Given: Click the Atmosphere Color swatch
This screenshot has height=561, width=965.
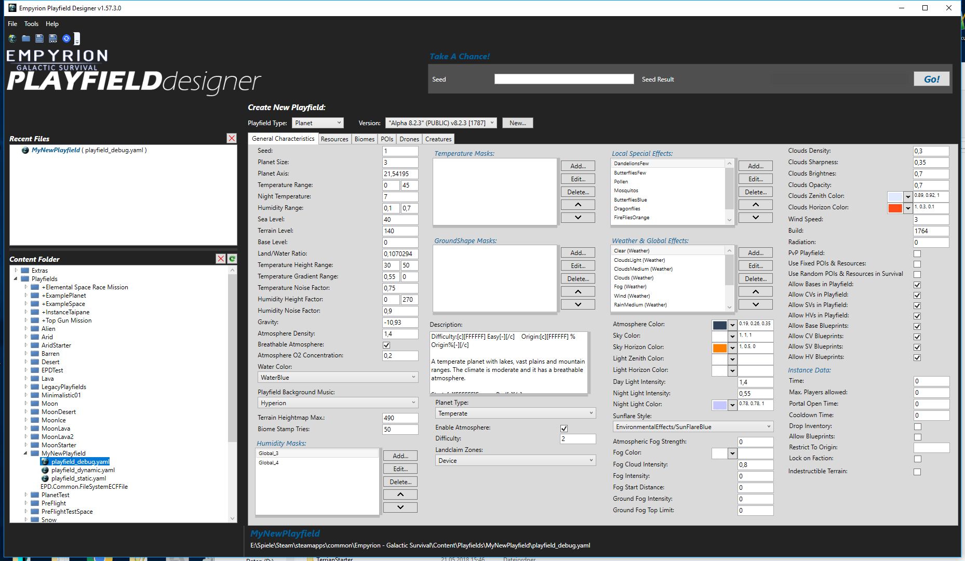Looking at the screenshot, I should pos(720,325).
